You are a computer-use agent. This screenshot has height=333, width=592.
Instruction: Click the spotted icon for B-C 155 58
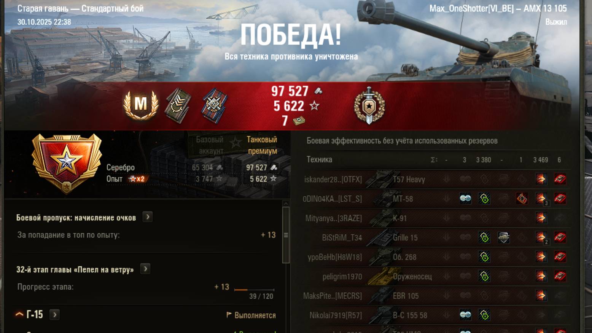point(465,315)
